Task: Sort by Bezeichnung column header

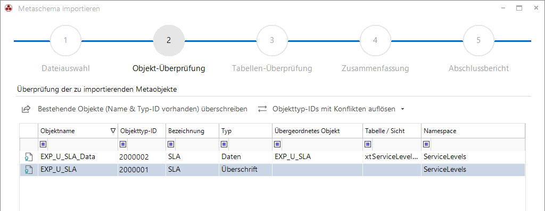Action: pyautogui.click(x=192, y=131)
